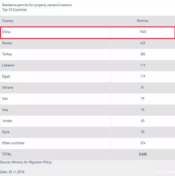The width and height of the screenshot is (175, 176).
Task: Click Ukraine's permit value 81
Action: (143, 87)
